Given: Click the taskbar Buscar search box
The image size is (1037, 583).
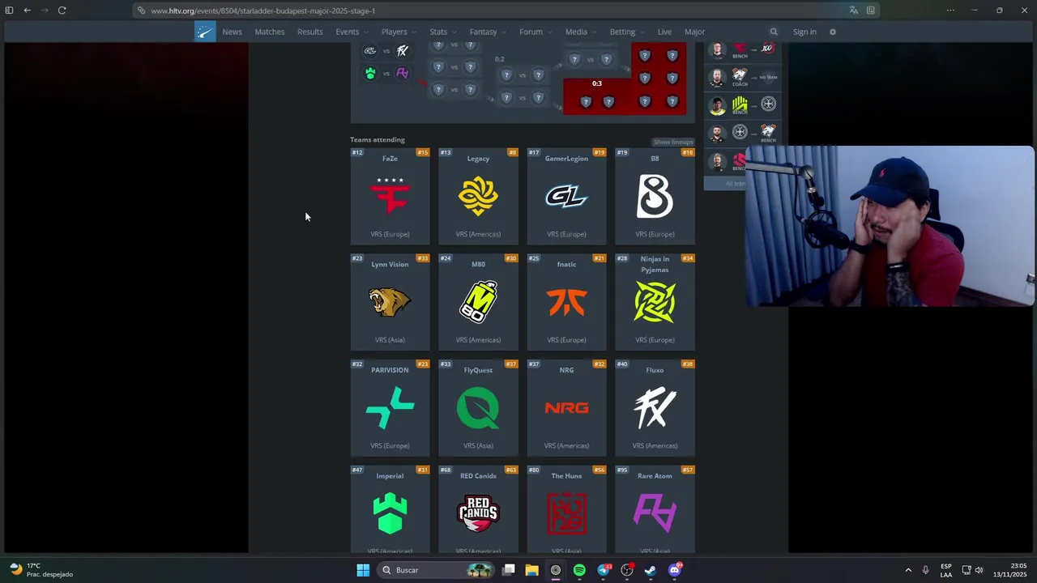Looking at the screenshot, I should pyautogui.click(x=436, y=570).
